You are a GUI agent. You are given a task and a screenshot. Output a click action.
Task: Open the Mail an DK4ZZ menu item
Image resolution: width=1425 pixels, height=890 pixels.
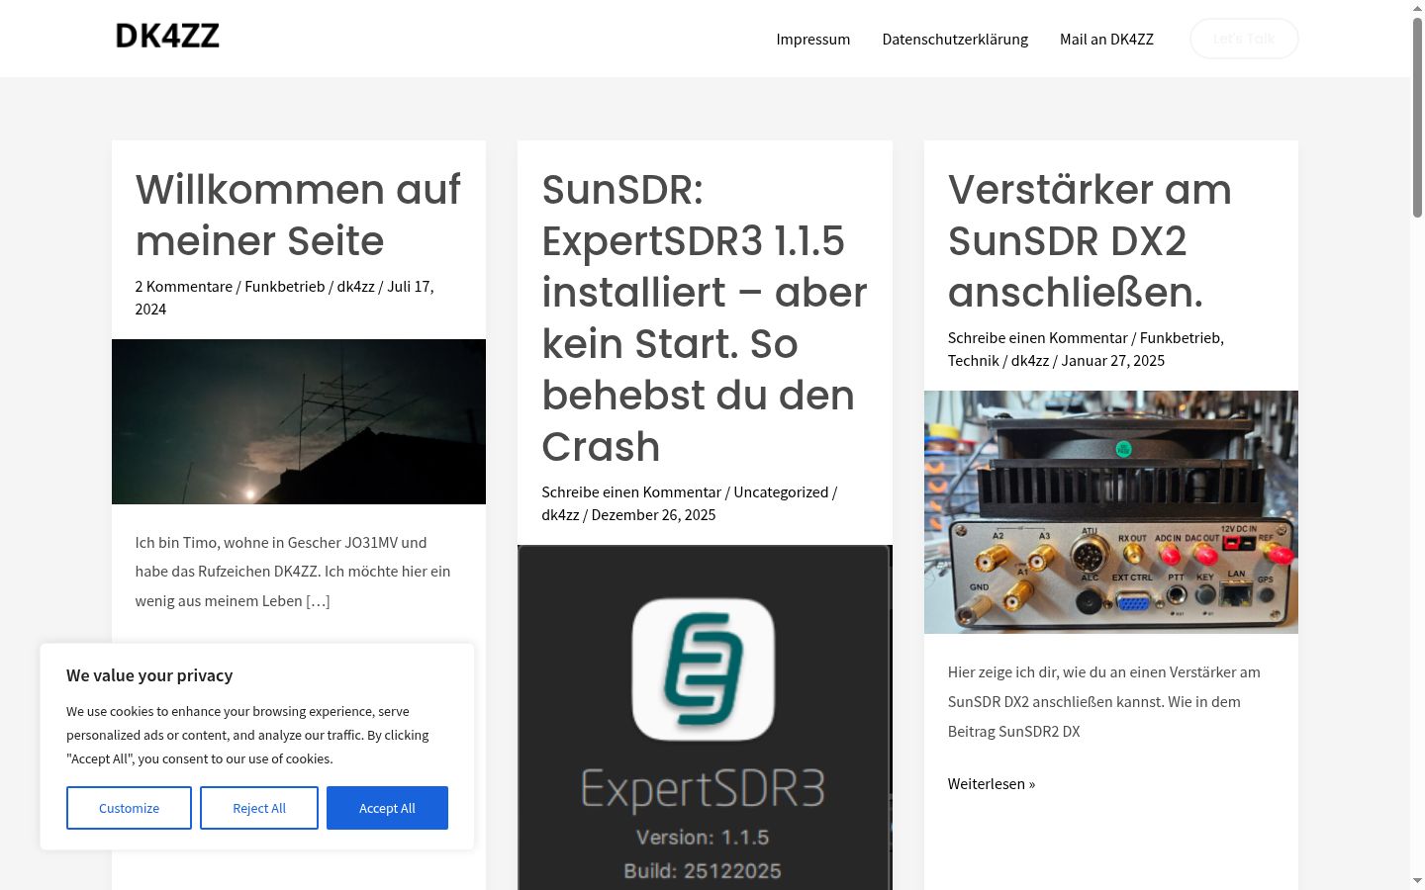1106,39
